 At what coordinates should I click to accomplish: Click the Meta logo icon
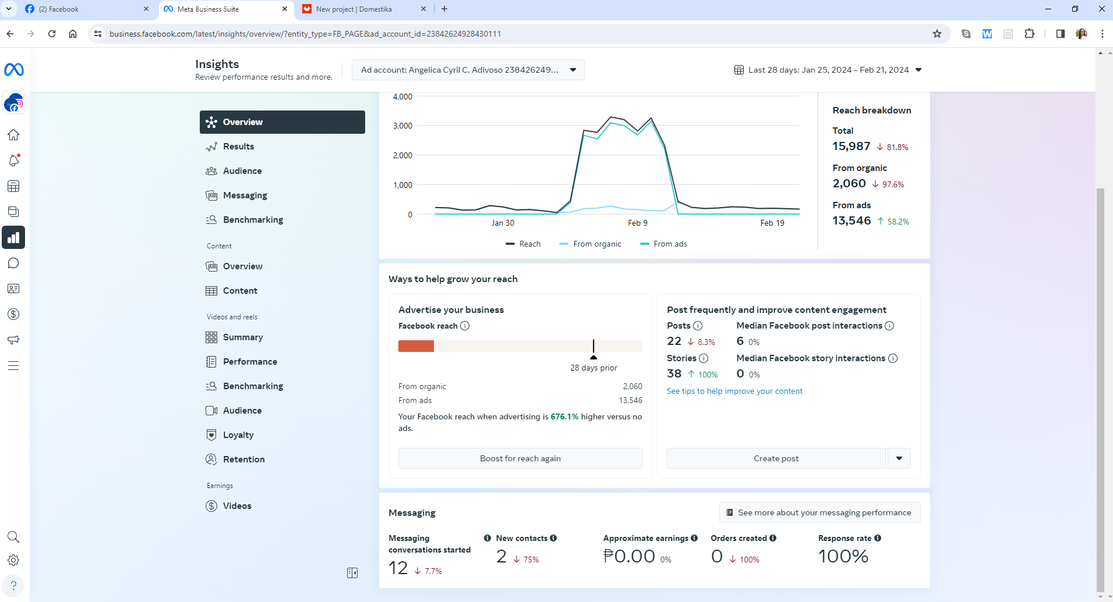coord(14,70)
